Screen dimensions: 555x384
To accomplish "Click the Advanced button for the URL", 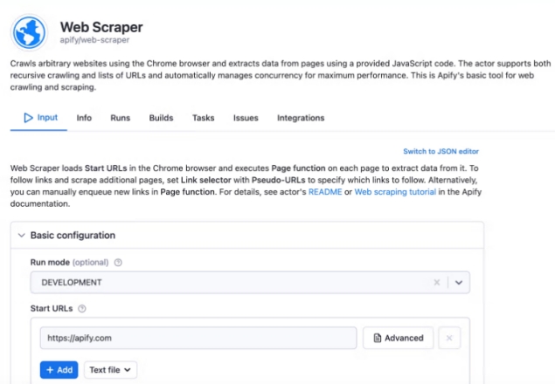I will [398, 339].
